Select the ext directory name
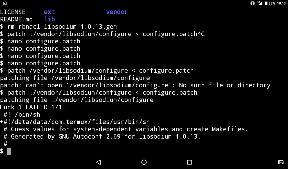The width and height of the screenshot is (288, 169). [x=49, y=12]
